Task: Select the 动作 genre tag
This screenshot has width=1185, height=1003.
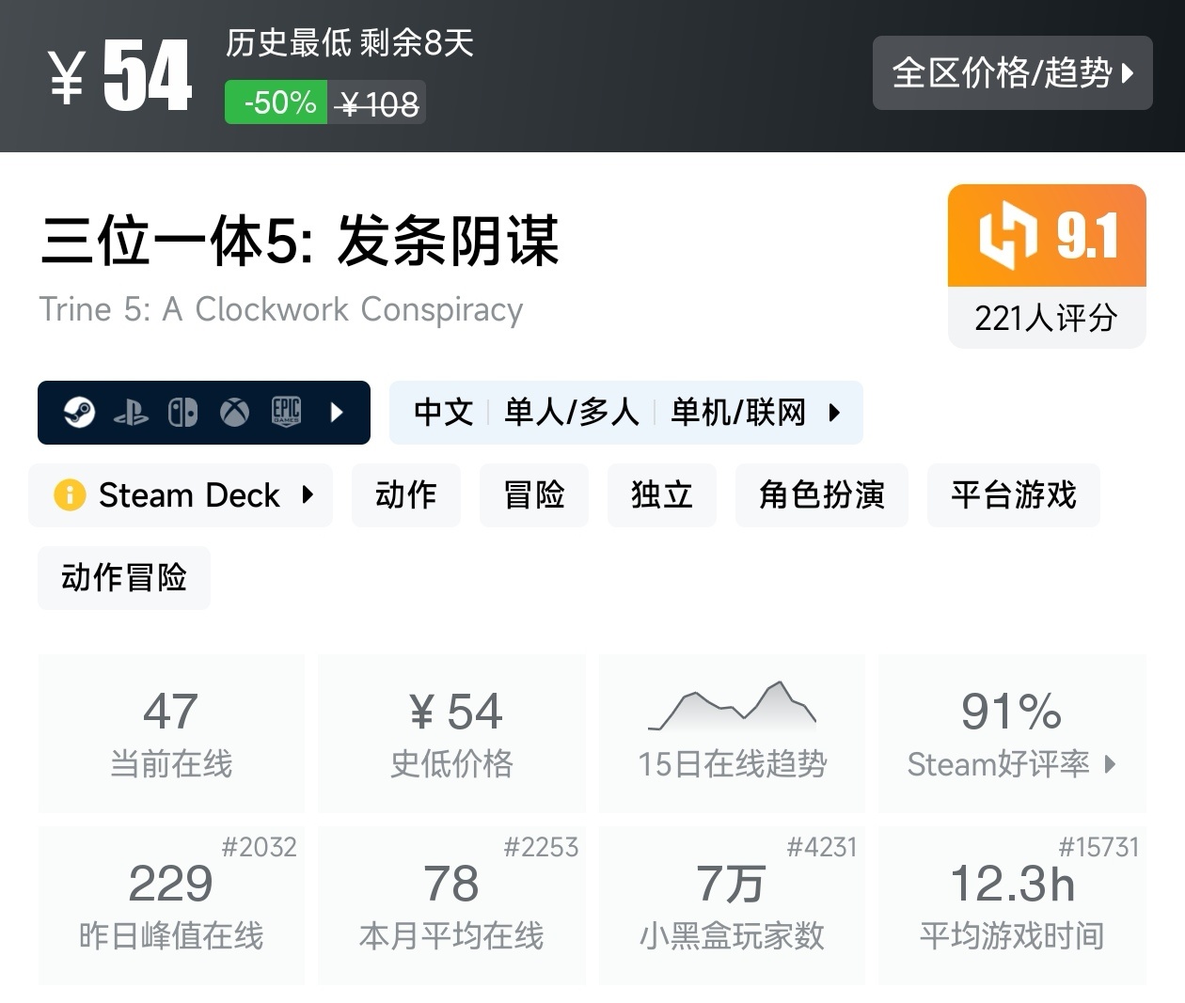Action: coord(405,494)
